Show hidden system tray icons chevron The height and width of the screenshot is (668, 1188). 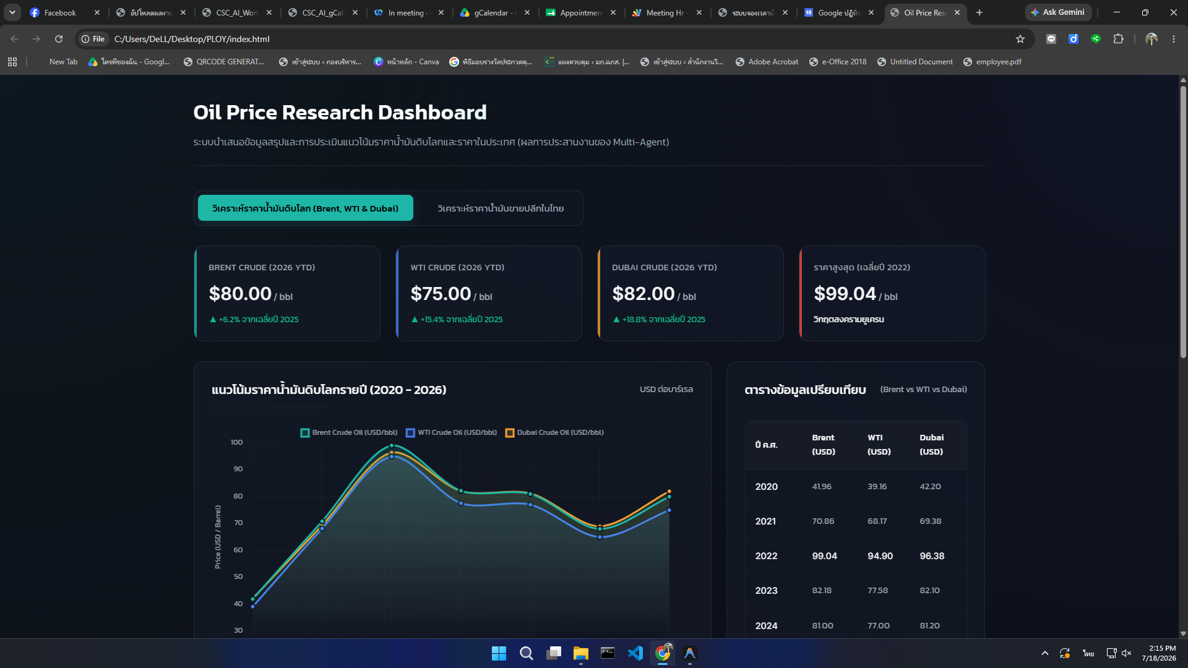coord(1045,653)
